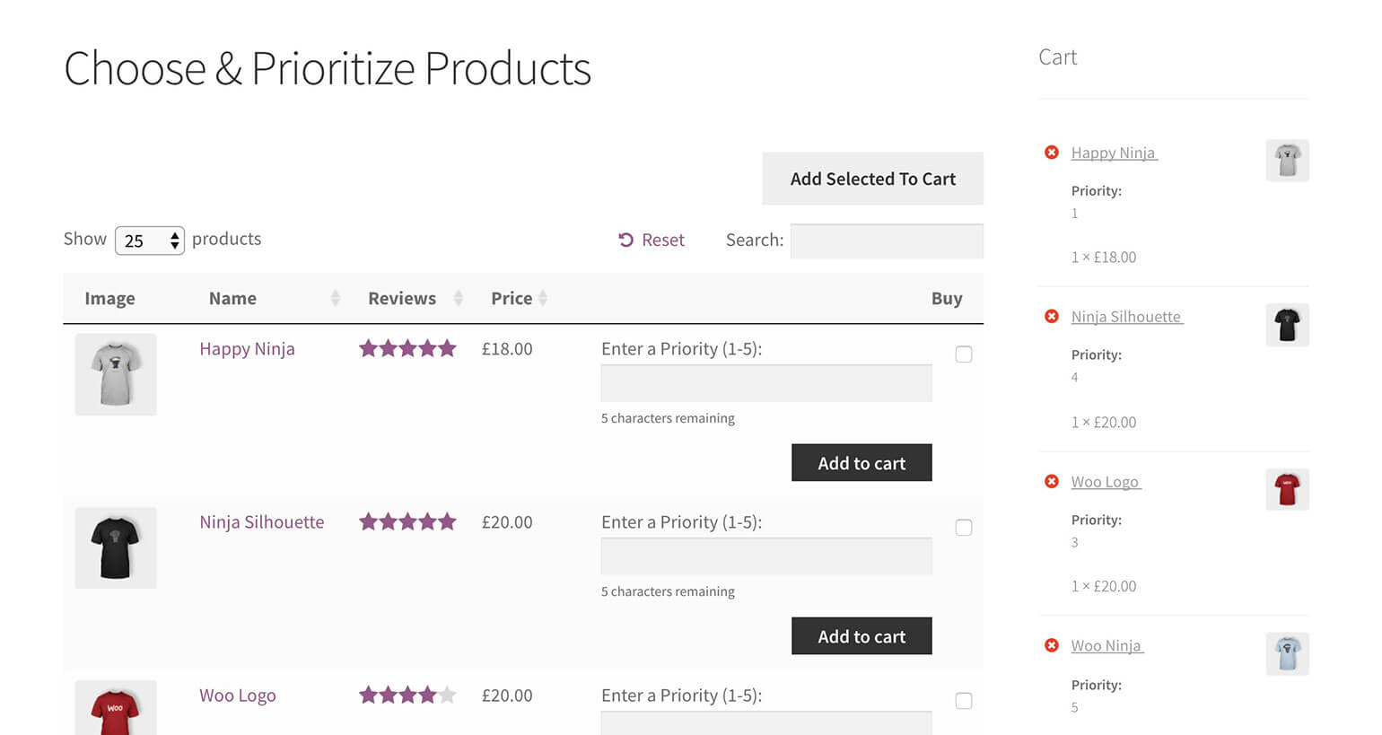Click the red remove icon for Woo Logo
1382x735 pixels.
point(1052,482)
